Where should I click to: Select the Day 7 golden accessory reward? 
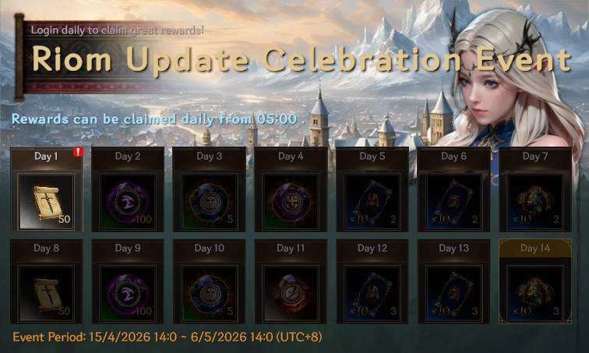(x=535, y=202)
